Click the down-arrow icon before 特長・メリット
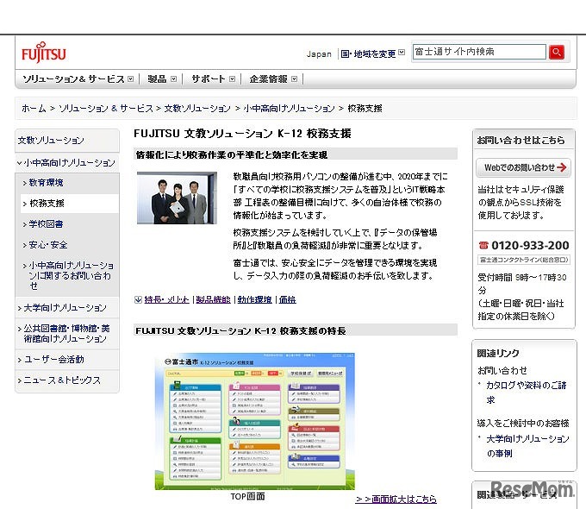 coord(138,299)
